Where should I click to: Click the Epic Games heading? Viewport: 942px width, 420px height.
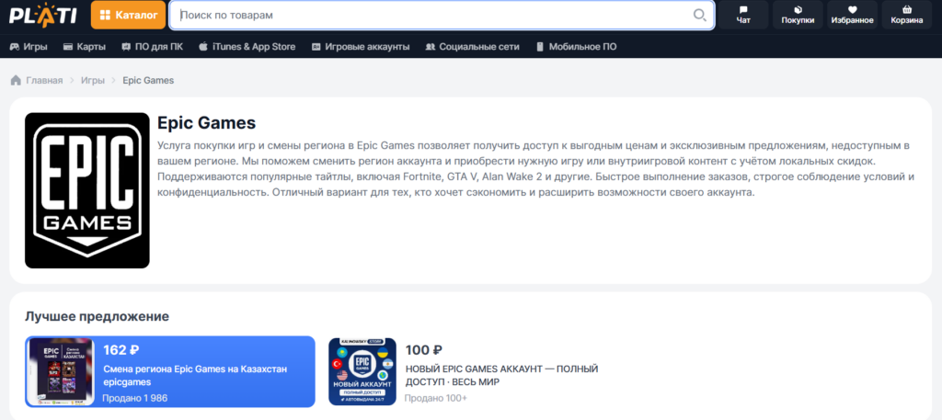207,123
